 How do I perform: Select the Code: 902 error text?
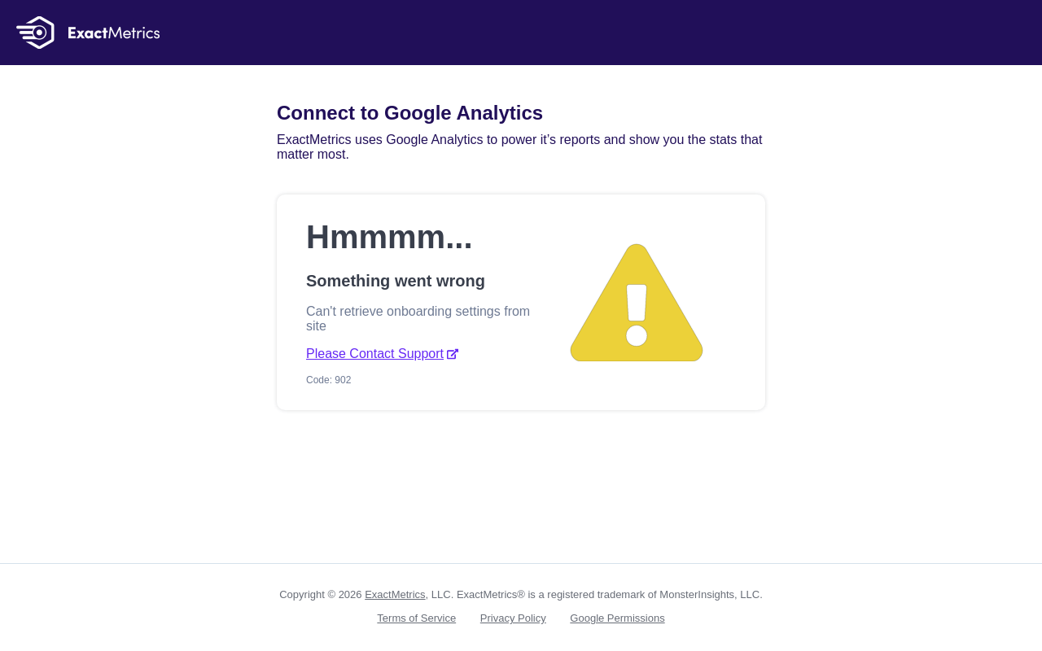329,380
